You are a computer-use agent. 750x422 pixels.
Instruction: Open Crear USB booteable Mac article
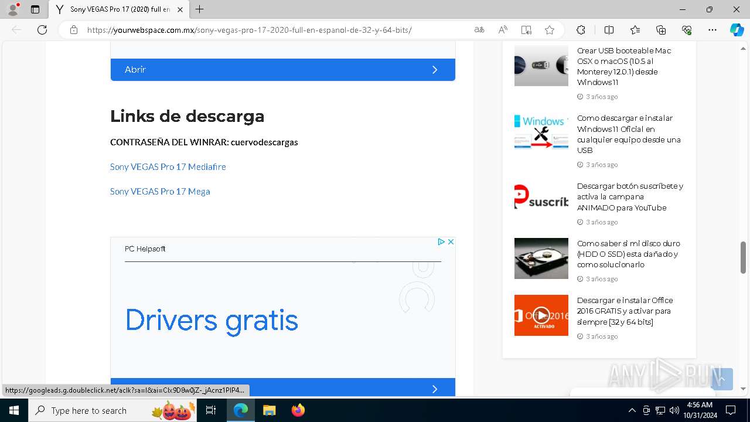pos(625,66)
